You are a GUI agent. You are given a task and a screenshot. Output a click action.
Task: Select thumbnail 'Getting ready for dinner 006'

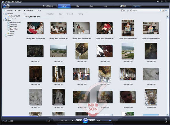35,28
